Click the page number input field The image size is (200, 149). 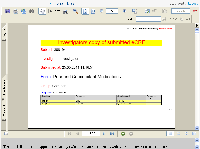point(91,134)
